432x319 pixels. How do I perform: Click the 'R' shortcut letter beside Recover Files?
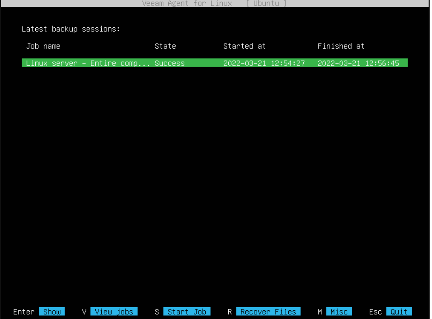point(229,312)
